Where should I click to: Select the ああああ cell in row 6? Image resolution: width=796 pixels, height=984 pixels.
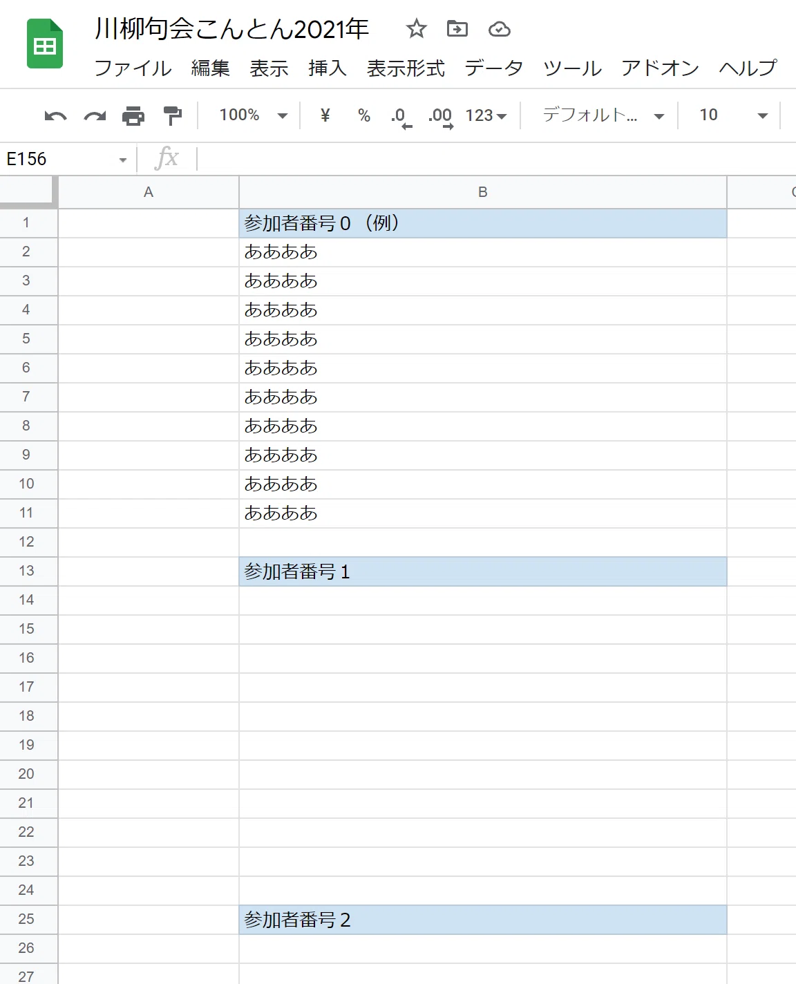point(483,368)
